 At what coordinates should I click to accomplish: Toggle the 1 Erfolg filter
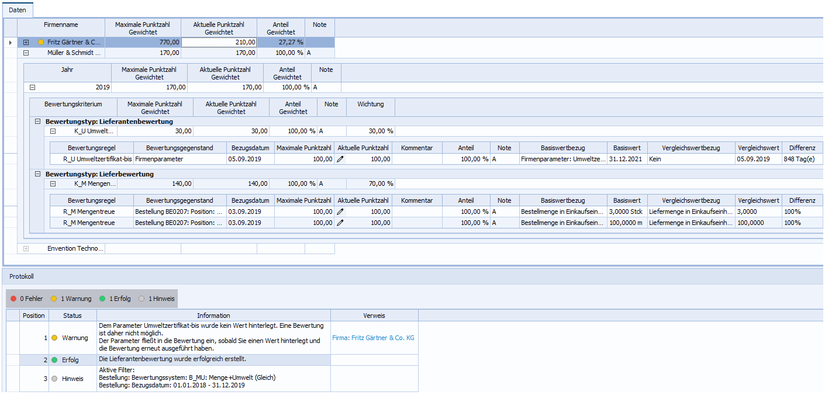115,299
